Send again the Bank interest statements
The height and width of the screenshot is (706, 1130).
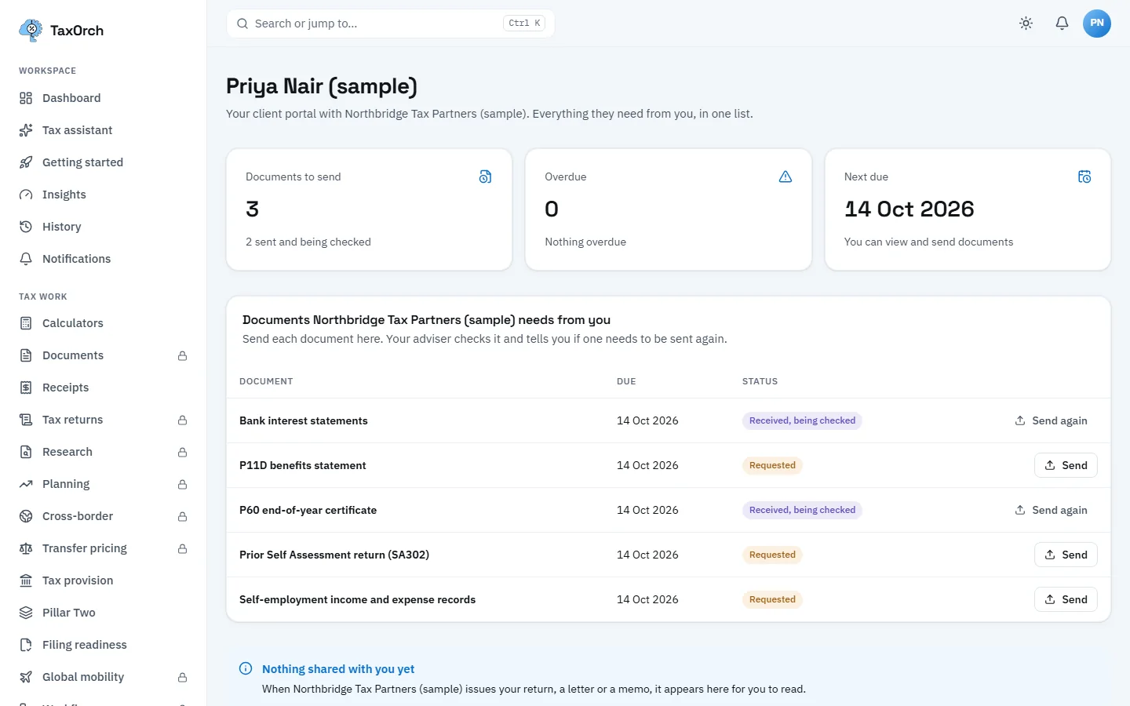point(1051,420)
